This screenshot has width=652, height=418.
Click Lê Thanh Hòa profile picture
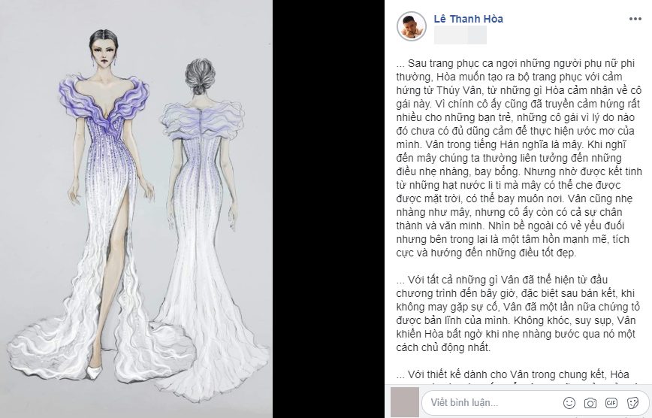[x=412, y=26]
